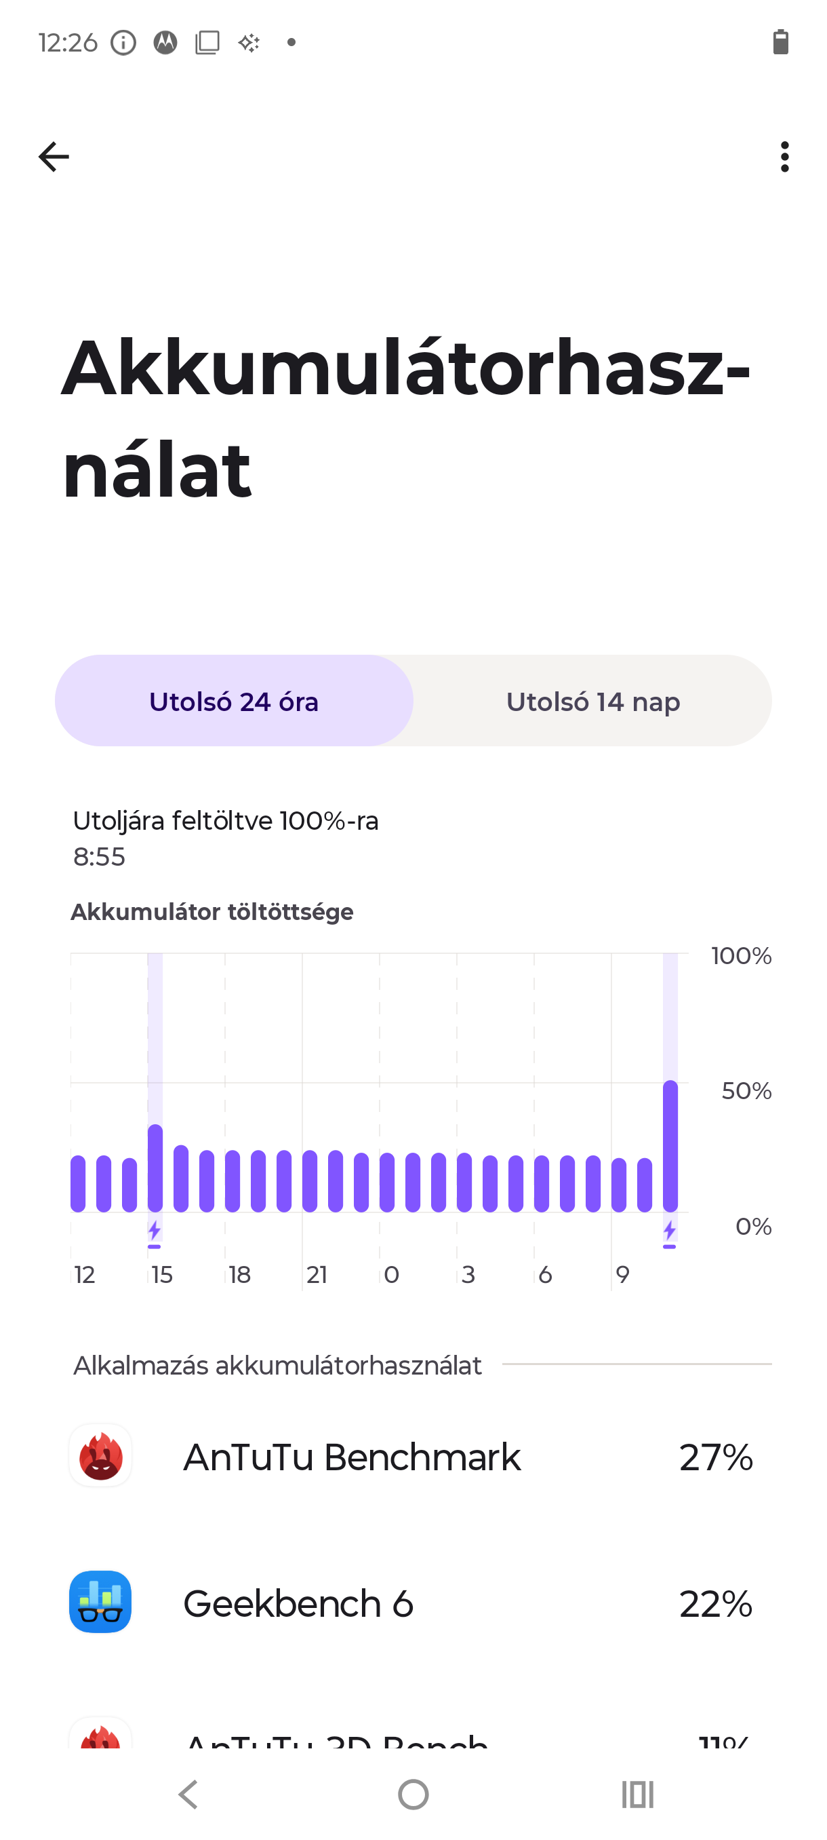Tap the info circle in the status bar
The height and width of the screenshot is (1840, 827).
pos(123,43)
